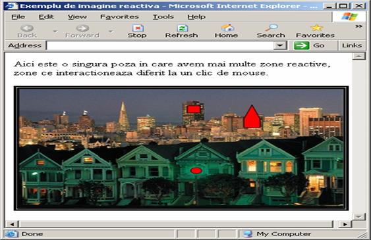
Task: Open the Tools menu
Action: 163,16
